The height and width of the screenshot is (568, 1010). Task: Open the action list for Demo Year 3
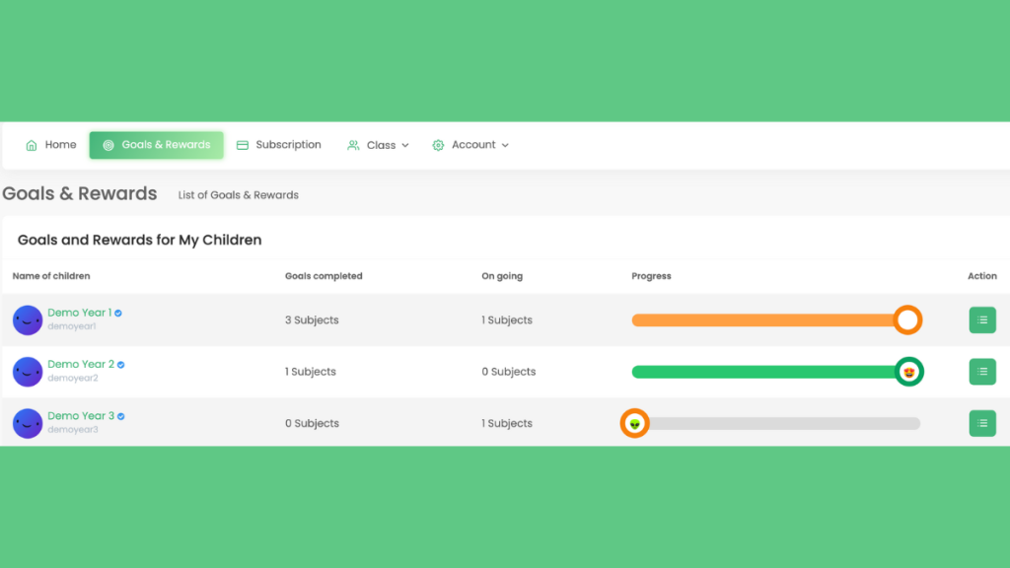coord(981,423)
